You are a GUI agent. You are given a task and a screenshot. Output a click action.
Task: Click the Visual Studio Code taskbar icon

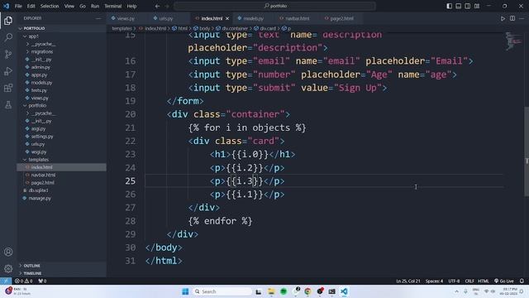point(344,291)
